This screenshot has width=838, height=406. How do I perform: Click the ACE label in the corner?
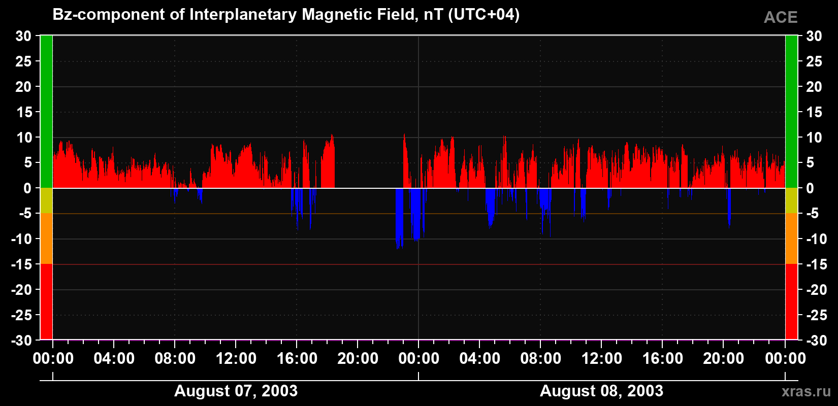(x=781, y=17)
